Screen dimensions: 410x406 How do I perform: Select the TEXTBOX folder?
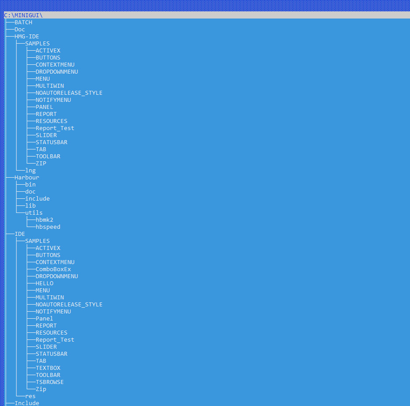(x=48, y=368)
